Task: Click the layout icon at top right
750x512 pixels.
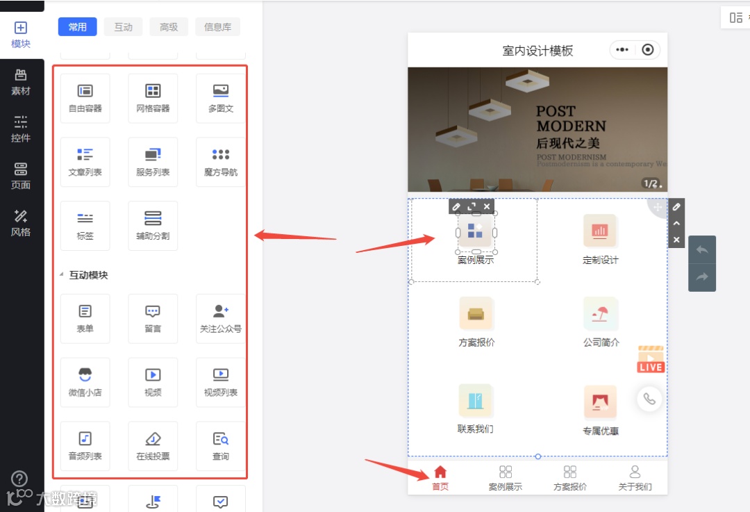Action: (735, 17)
